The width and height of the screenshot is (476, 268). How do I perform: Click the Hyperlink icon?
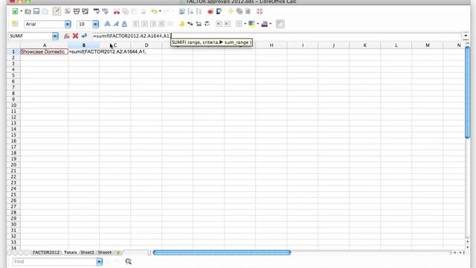[181, 12]
